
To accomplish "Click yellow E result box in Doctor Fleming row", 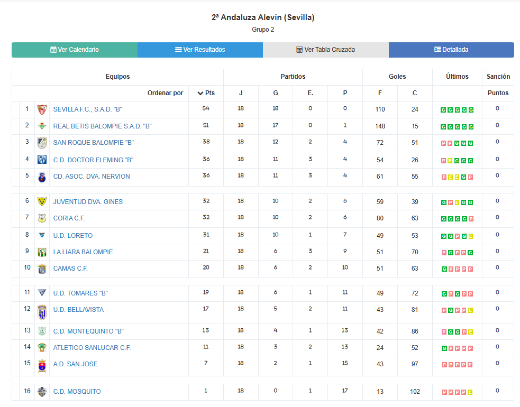I will (450, 161).
